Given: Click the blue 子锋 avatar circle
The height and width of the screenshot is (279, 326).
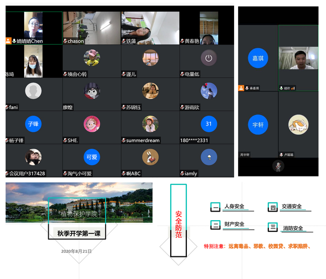Looking at the screenshot, I should (33, 124).
